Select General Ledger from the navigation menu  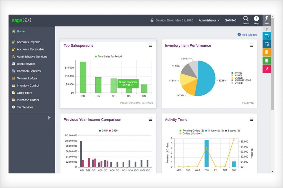click(x=27, y=78)
